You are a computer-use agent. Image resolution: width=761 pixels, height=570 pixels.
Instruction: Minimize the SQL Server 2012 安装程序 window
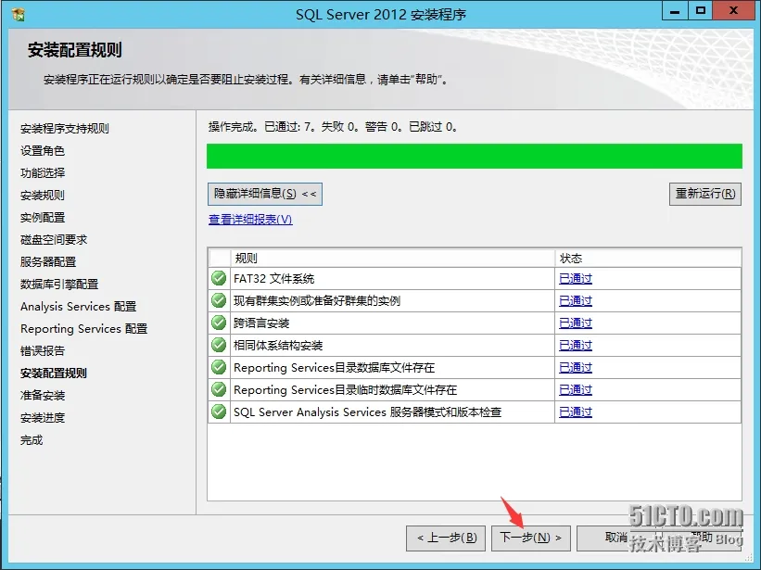(x=675, y=11)
